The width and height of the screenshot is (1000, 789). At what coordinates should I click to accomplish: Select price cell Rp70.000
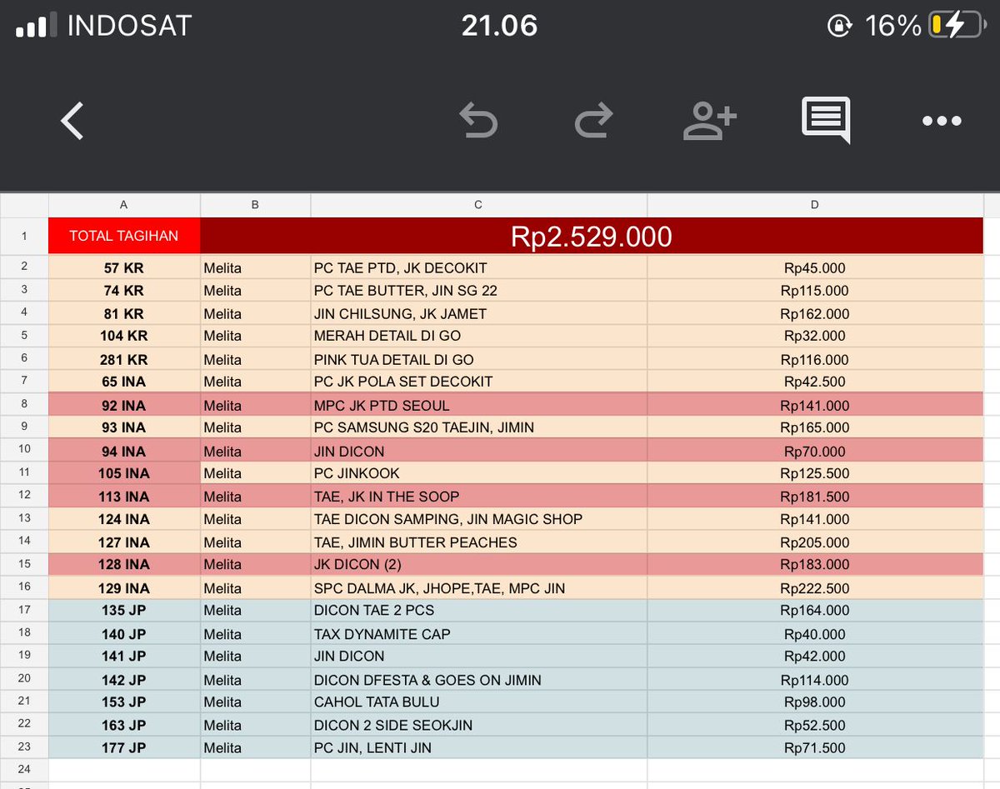(815, 451)
